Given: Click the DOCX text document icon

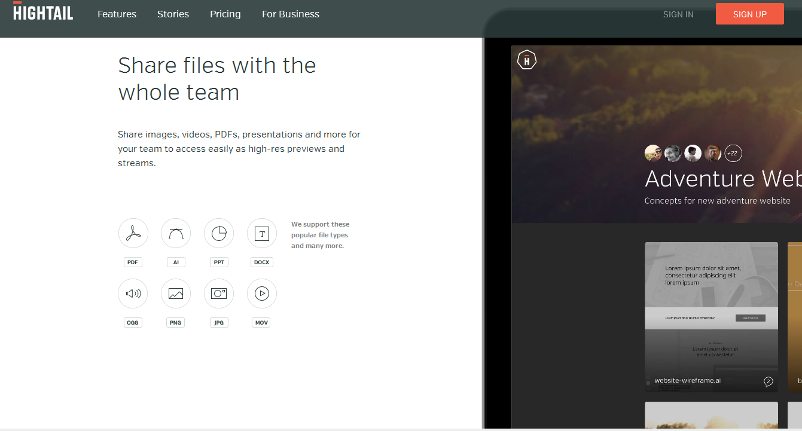Looking at the screenshot, I should [262, 233].
